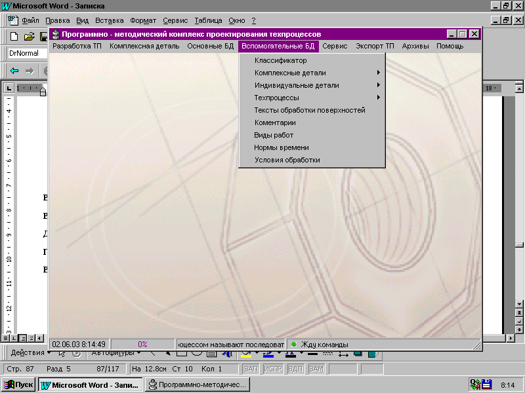
Task: Click the shadow style icon in Drawing toolbar
Action: click(358, 354)
